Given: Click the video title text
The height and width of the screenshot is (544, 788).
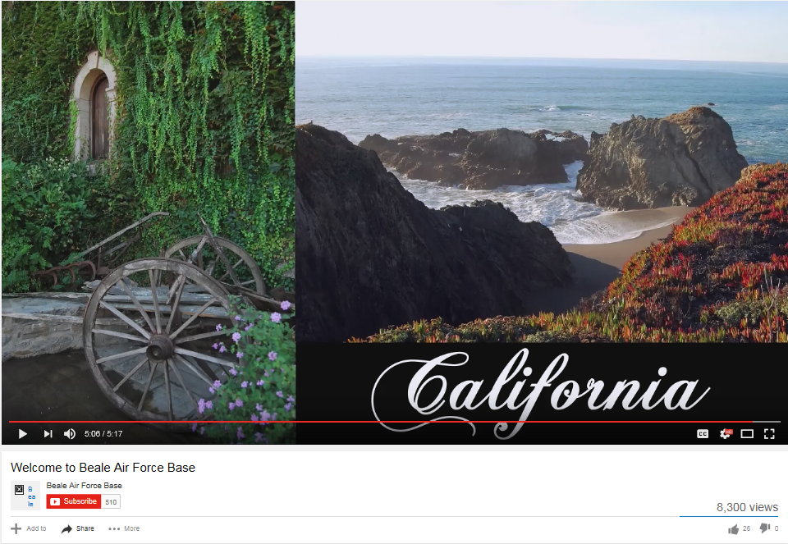Looking at the screenshot, I should (x=103, y=468).
